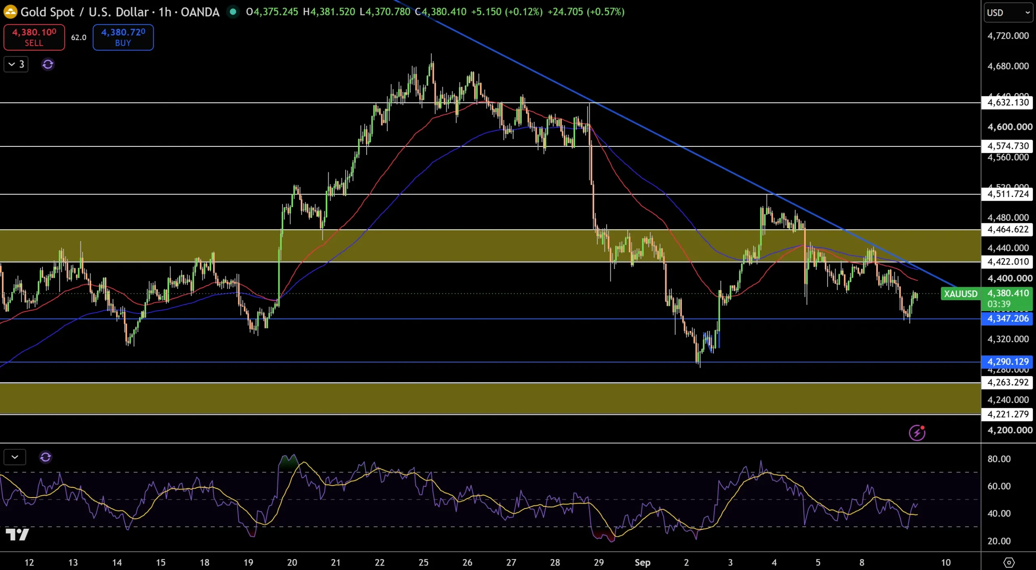Click the XAUUSD price tag label
The height and width of the screenshot is (570, 1036).
[960, 294]
